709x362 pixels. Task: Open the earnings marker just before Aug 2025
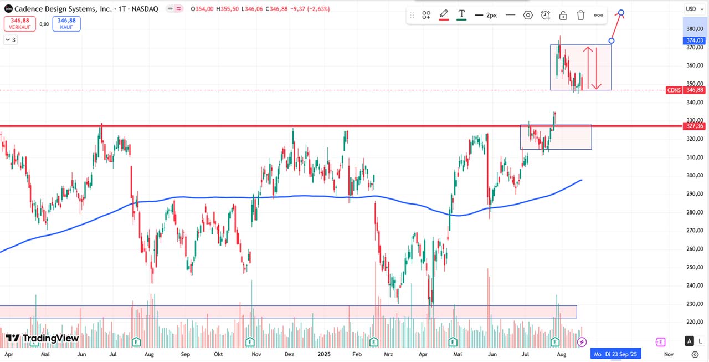556,341
